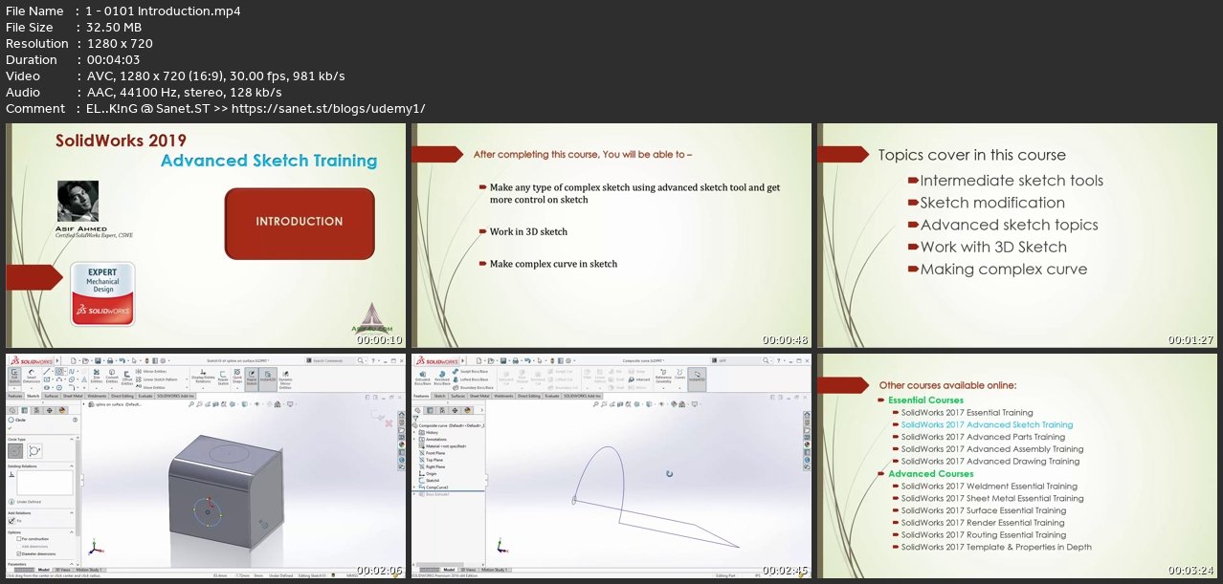Screen dimensions: 1223x584
Task: Click the red INTRODUCTION button on title slide
Action: [300, 222]
